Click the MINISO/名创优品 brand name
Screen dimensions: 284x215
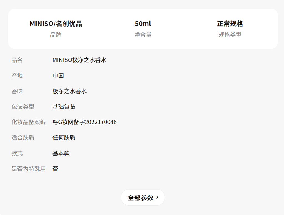(56, 24)
